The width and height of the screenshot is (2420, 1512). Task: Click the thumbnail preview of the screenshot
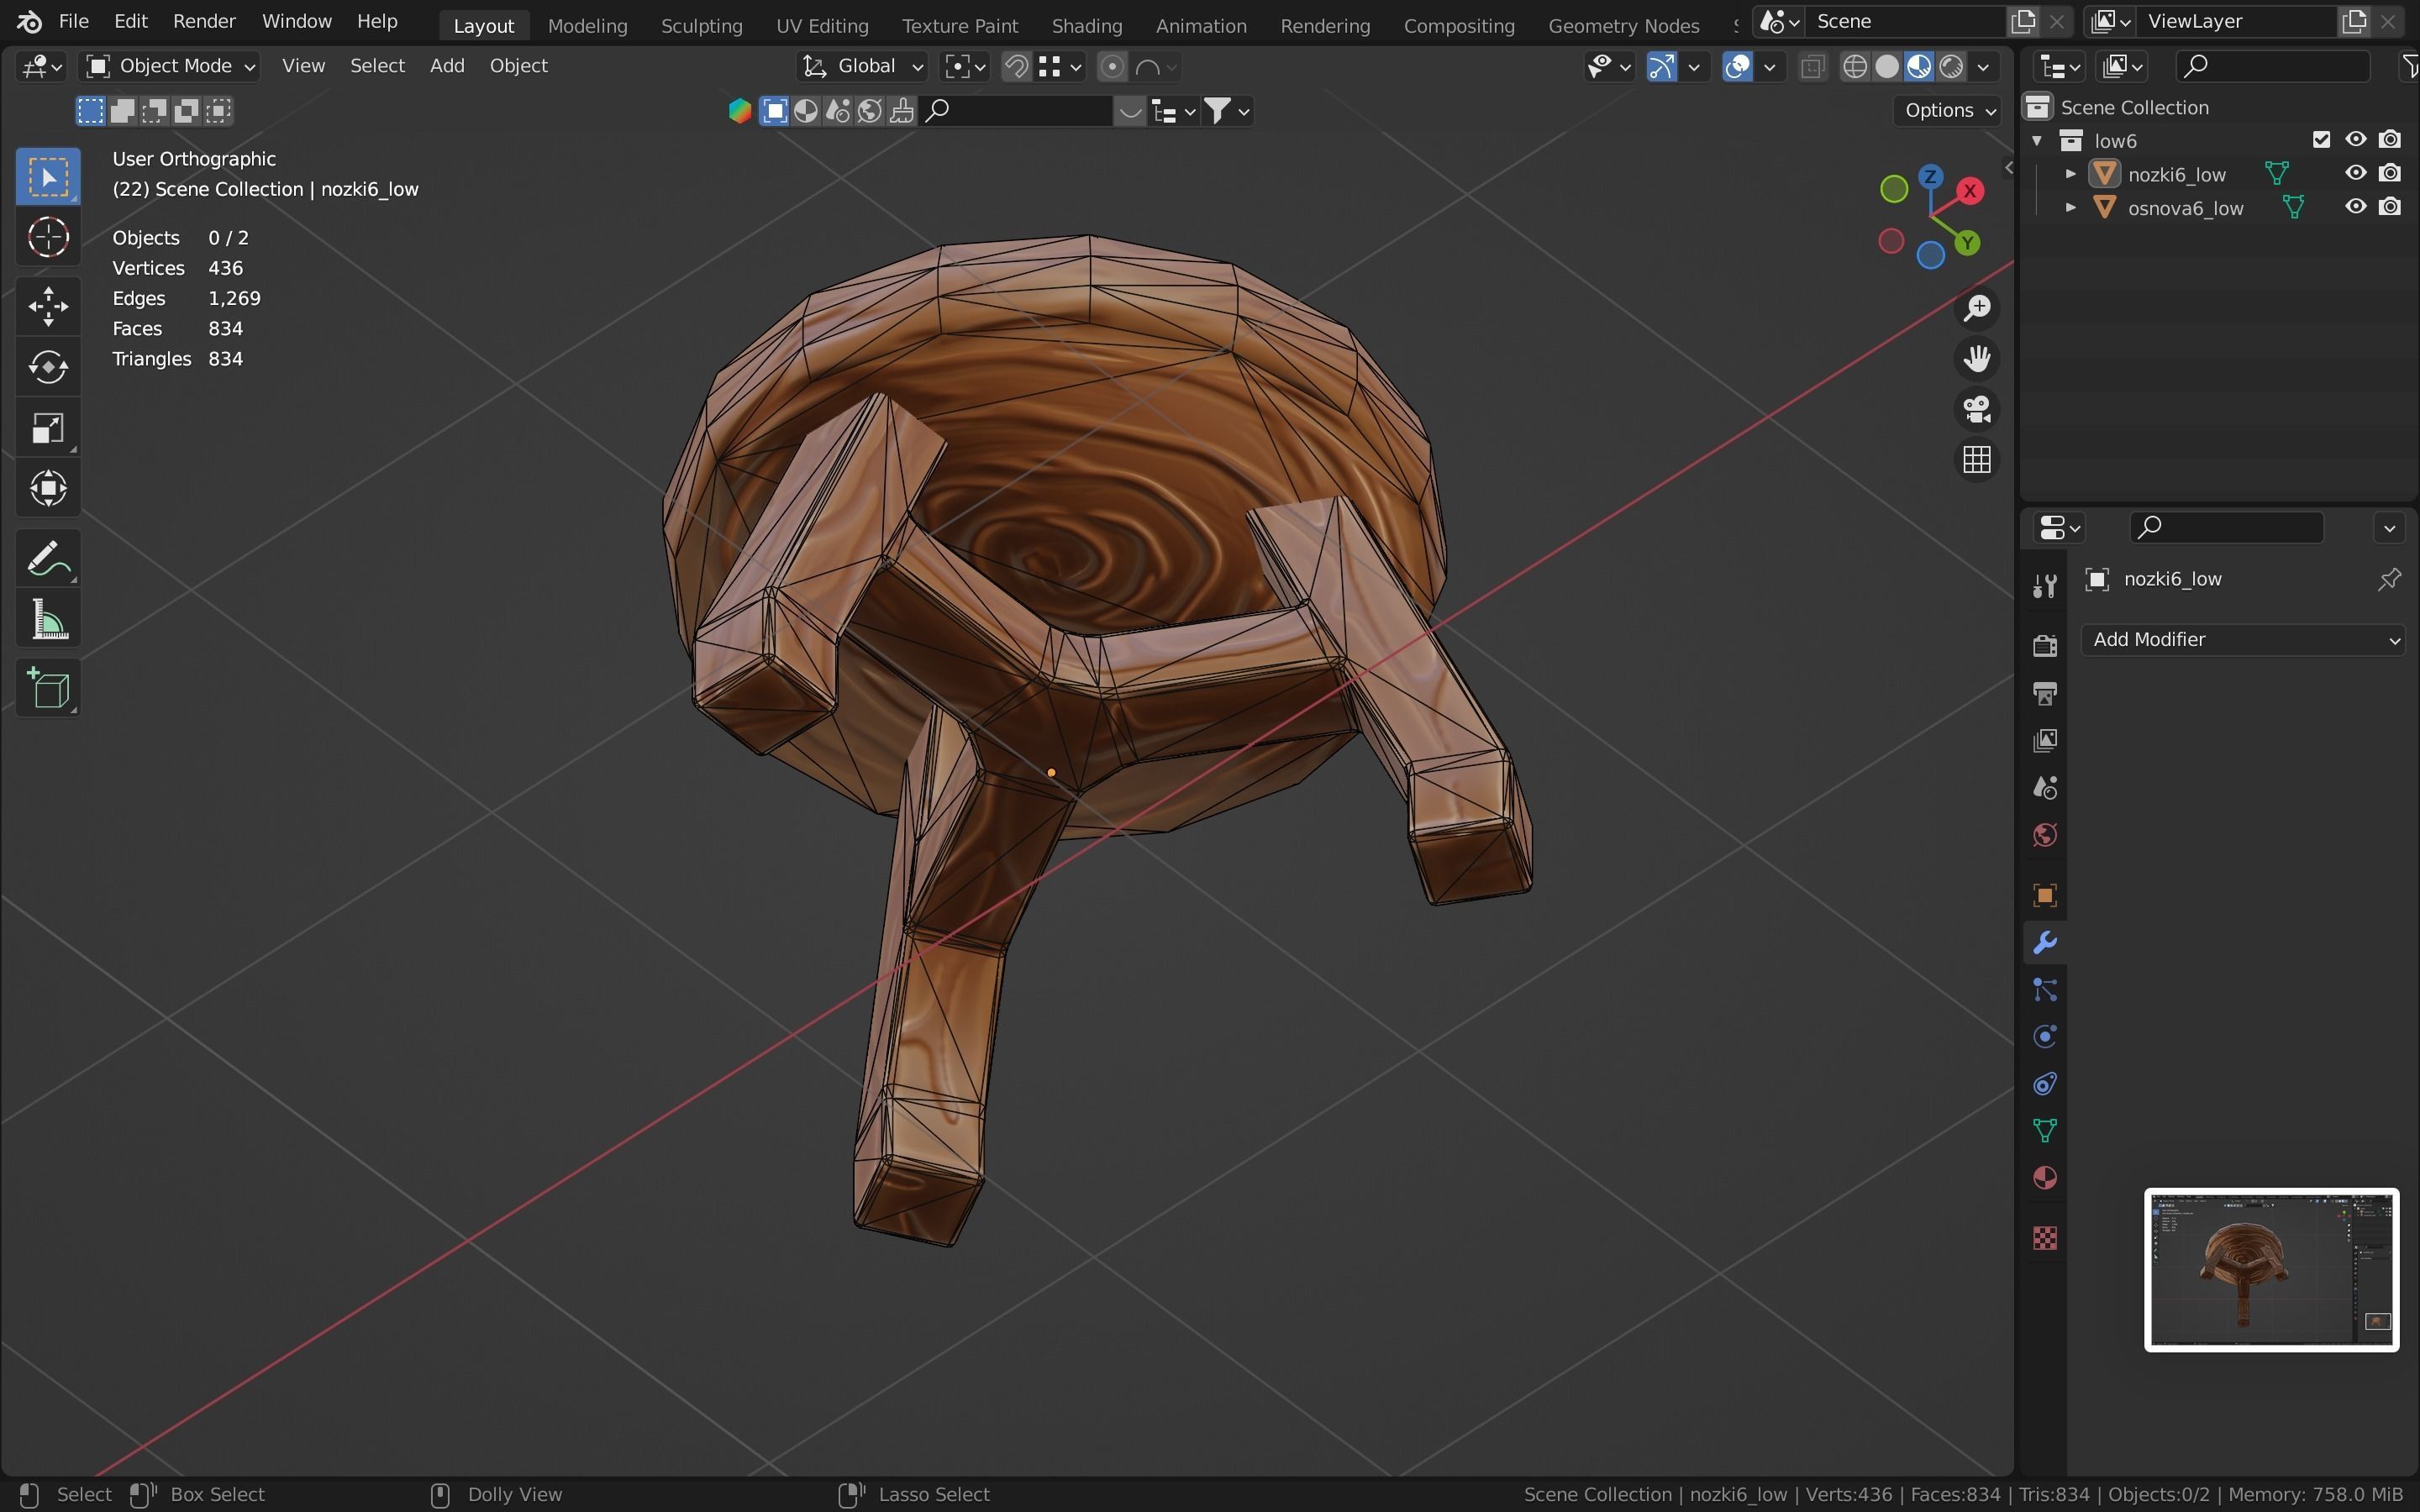(x=2271, y=1270)
